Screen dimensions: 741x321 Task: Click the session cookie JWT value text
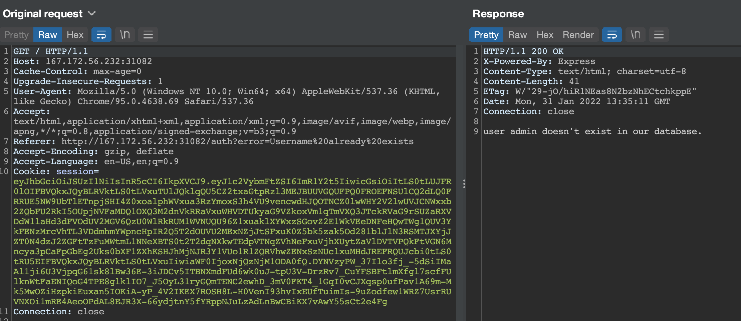(232, 242)
